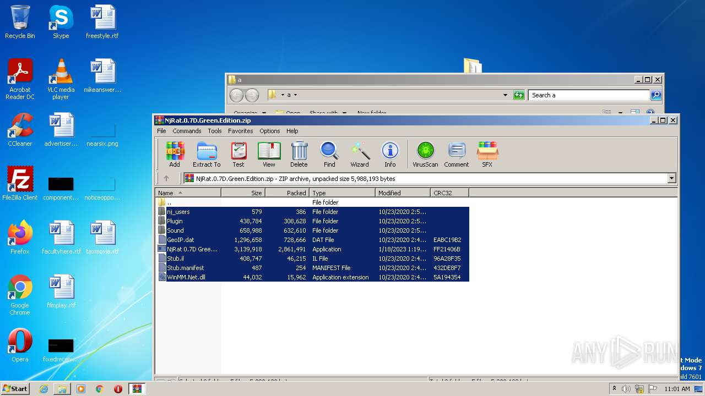Select the WinMM.Net.dll file
This screenshot has width=705, height=396.
pos(312,277)
